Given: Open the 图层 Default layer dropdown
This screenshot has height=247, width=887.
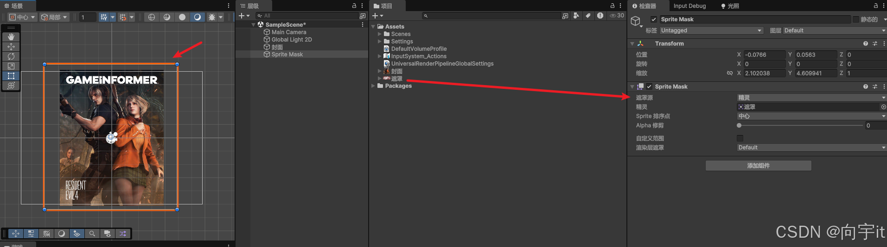Looking at the screenshot, I should point(835,31).
